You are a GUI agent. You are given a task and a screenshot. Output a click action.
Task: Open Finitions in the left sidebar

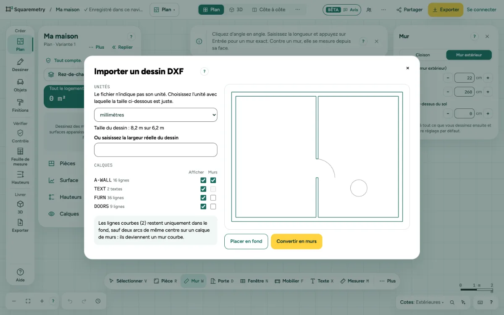[x=20, y=105]
